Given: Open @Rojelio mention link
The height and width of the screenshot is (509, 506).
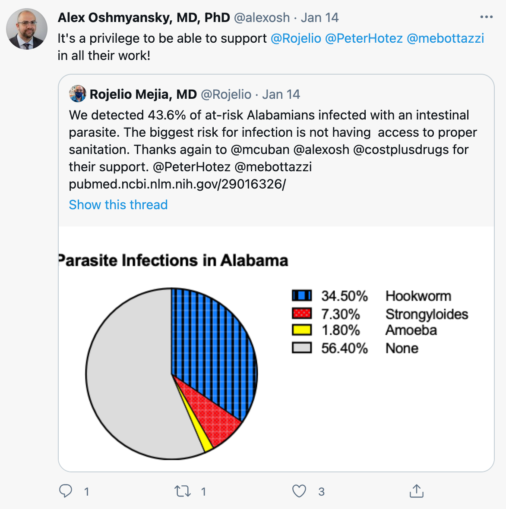Looking at the screenshot, I should 296,38.
